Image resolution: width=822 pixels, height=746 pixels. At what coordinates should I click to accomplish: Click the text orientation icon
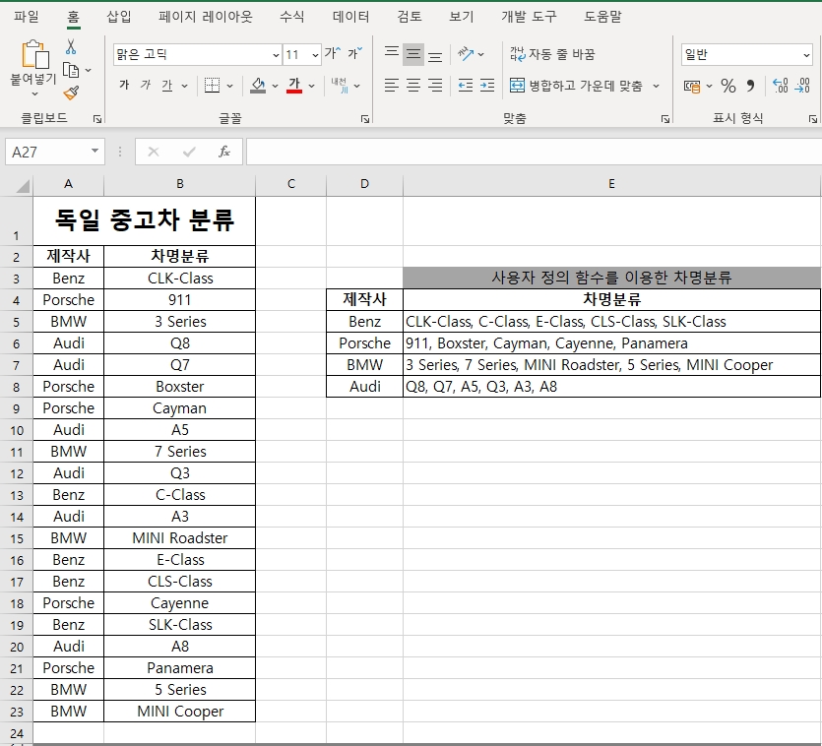[x=465, y=54]
